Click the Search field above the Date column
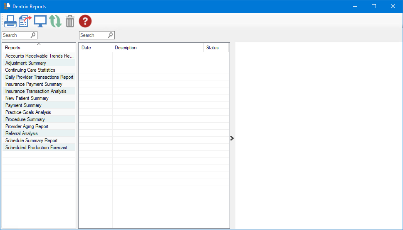Viewport: 403px width, 230px height. 93,35
